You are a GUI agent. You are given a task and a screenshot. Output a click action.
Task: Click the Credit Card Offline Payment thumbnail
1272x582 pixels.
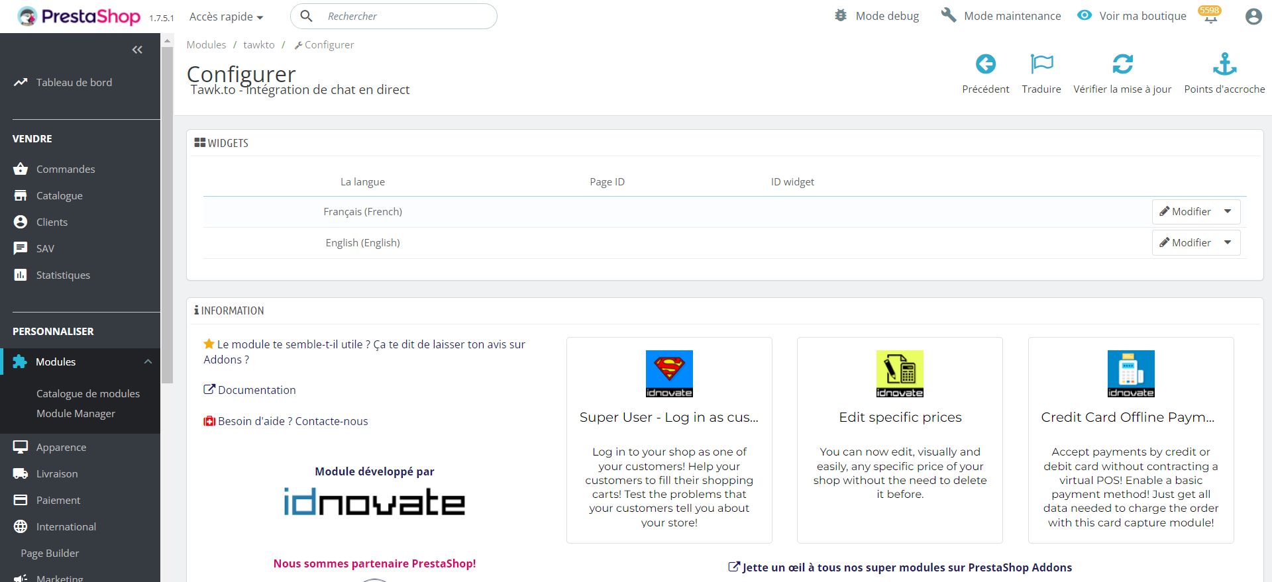1131,373
